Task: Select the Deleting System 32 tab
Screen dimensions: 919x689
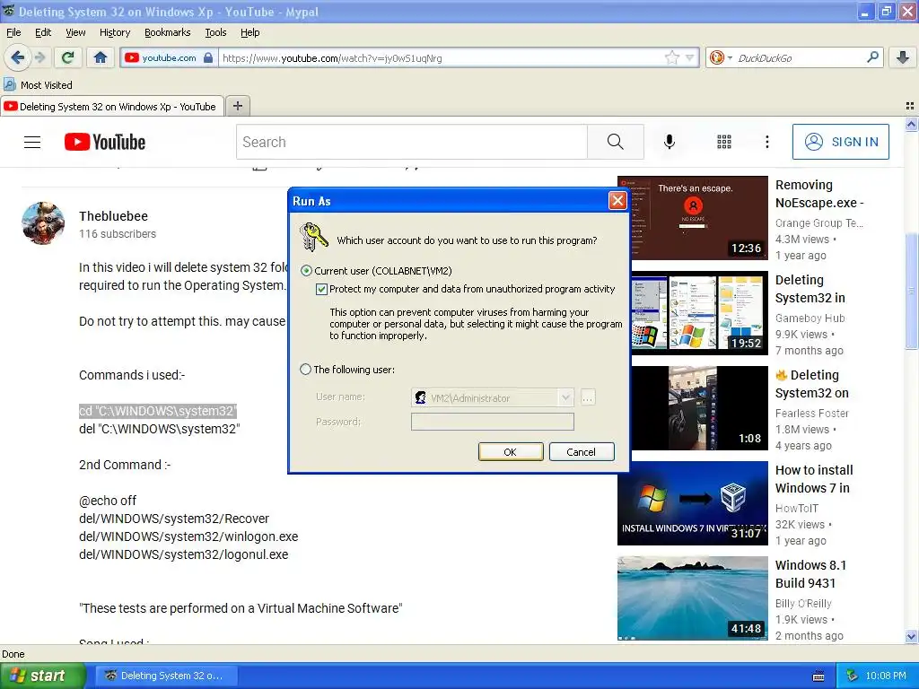Action: [112, 107]
